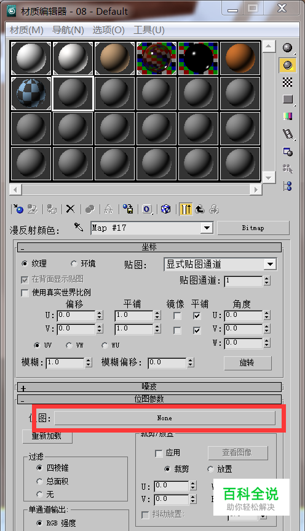Click the V 角度 value field

coord(244,329)
